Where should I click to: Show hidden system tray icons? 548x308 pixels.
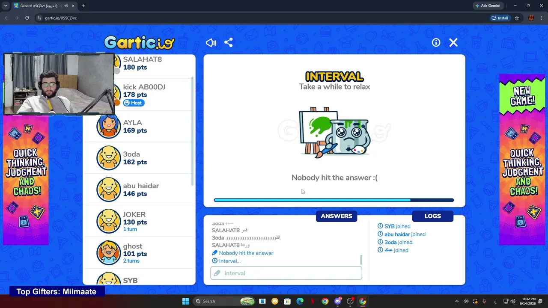click(457, 301)
